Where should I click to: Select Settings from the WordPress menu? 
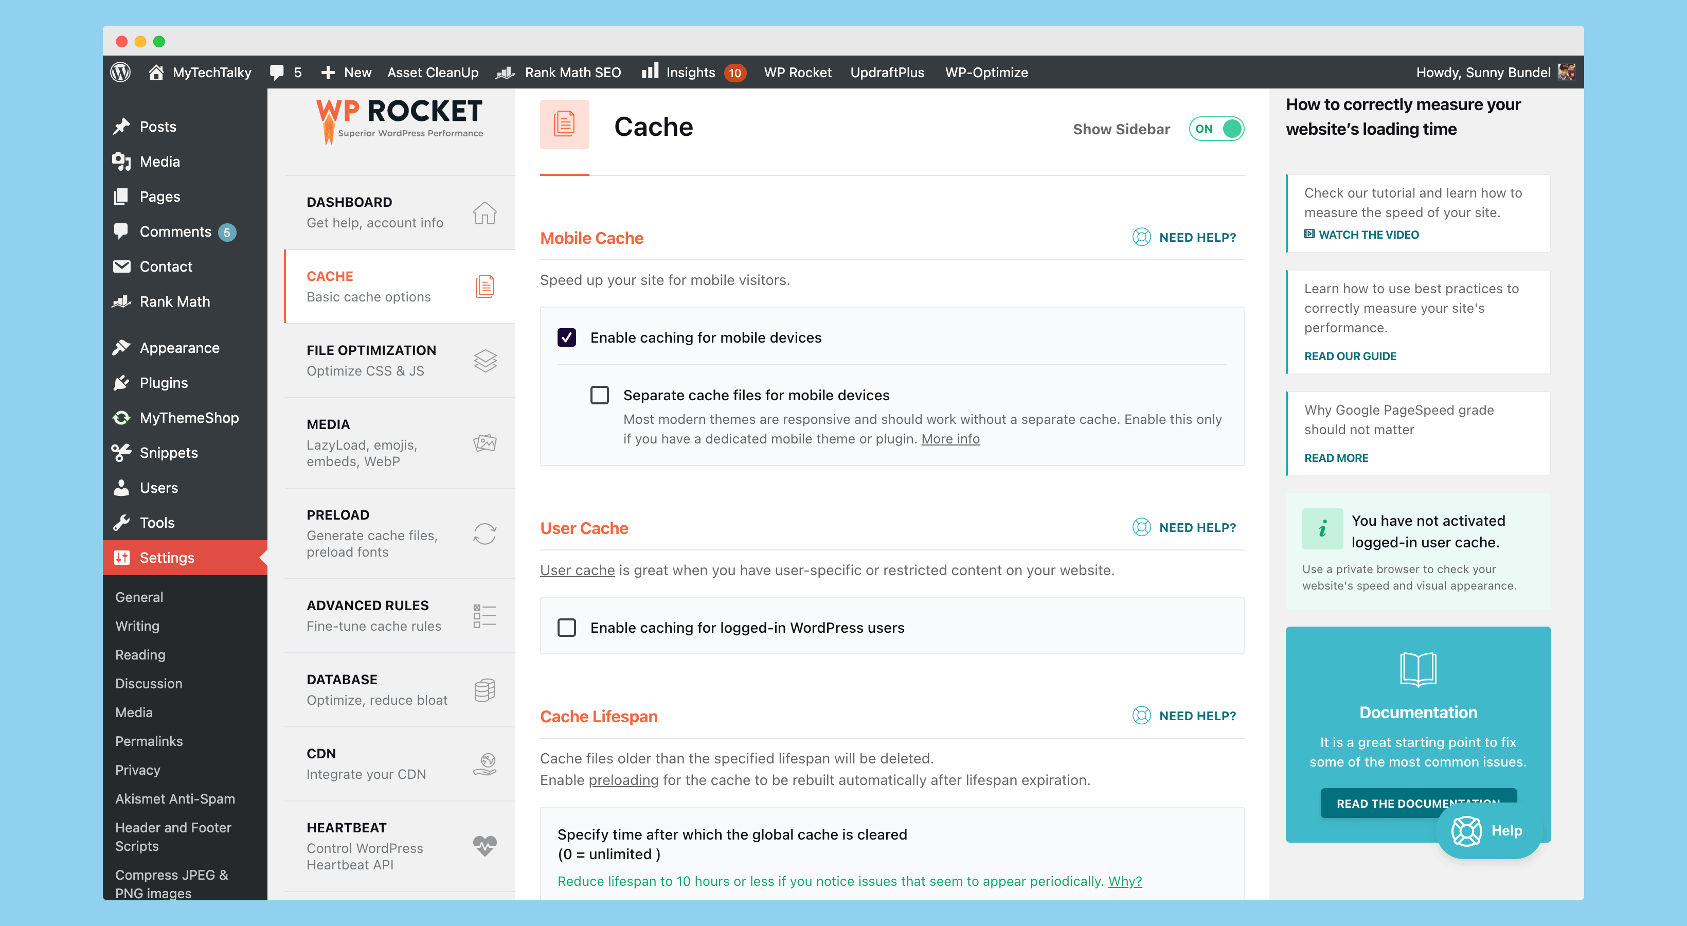pyautogui.click(x=167, y=558)
